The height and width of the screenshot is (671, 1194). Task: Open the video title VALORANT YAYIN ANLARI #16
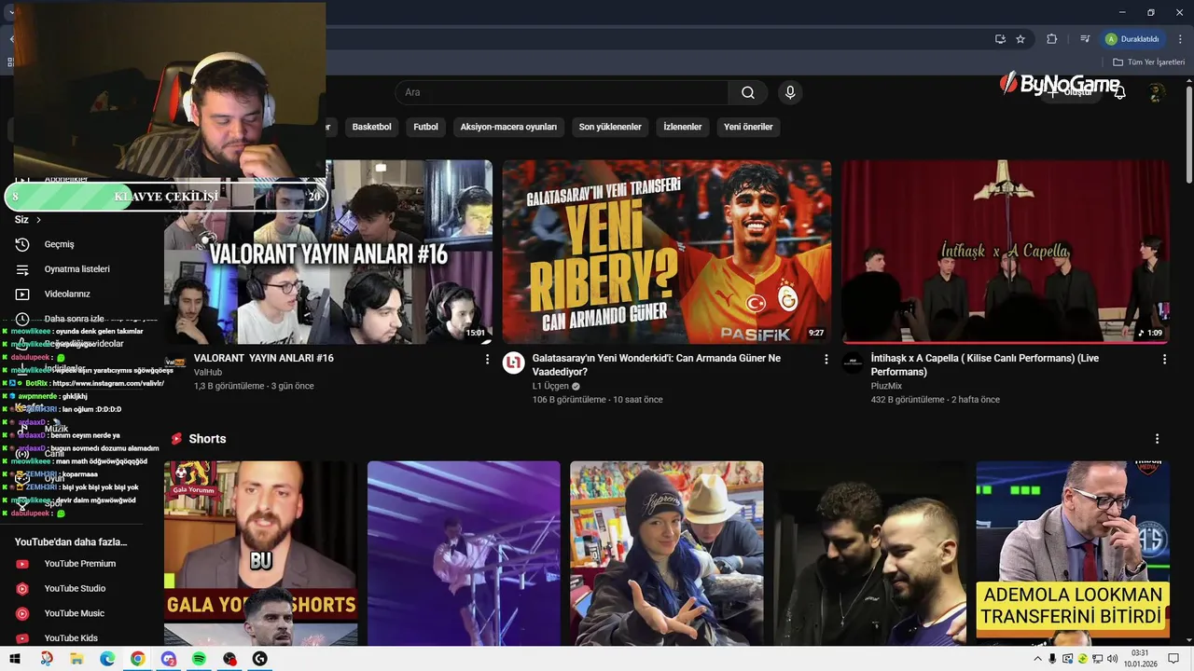(263, 358)
